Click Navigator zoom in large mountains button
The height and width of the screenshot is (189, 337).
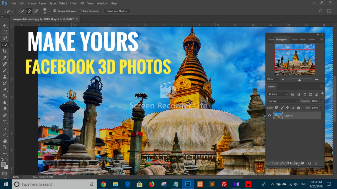pos(316,79)
